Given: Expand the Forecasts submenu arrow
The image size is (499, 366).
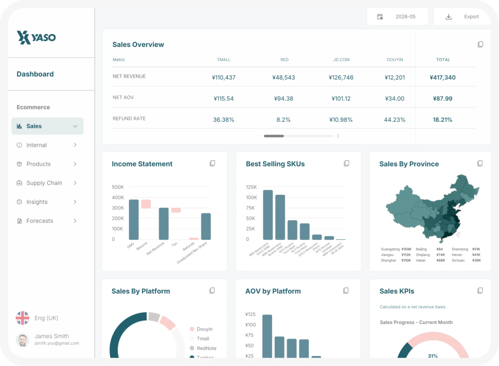Looking at the screenshot, I should coord(75,221).
